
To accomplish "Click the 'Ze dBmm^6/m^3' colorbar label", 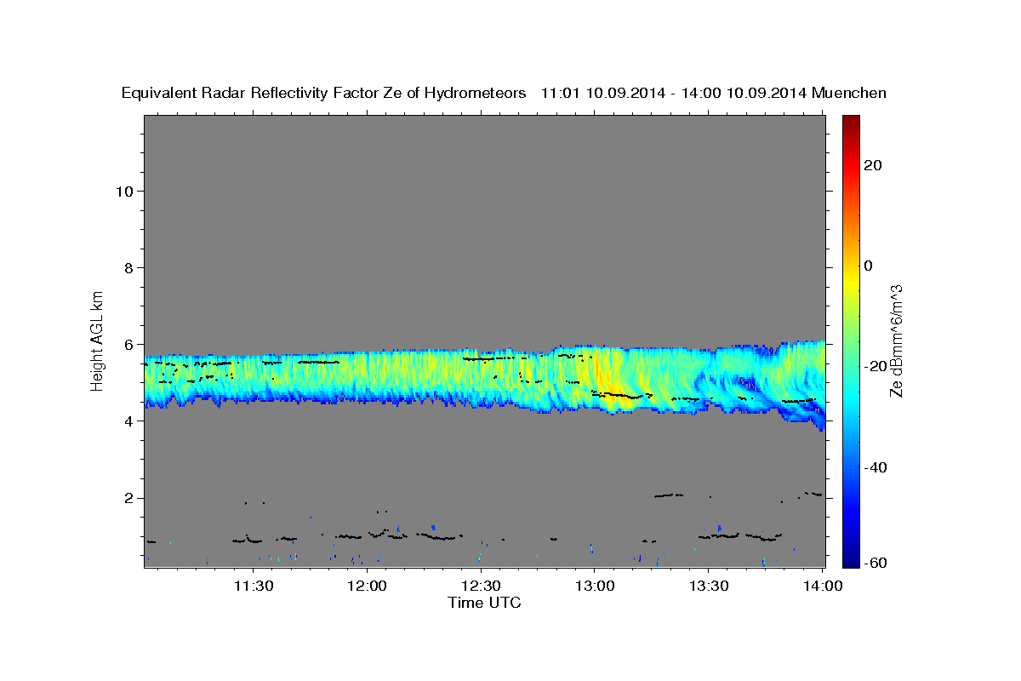I will click(x=895, y=340).
